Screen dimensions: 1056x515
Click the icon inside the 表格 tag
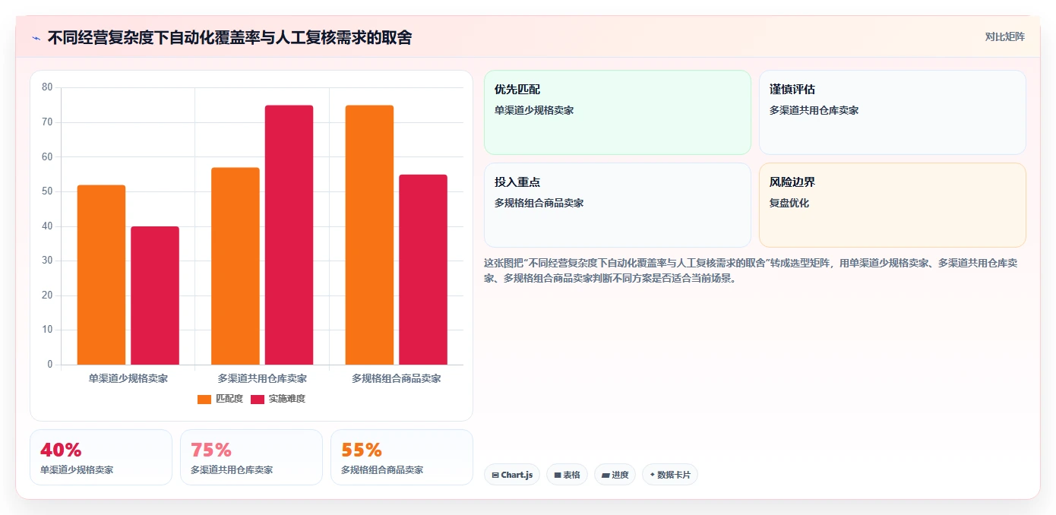(557, 475)
